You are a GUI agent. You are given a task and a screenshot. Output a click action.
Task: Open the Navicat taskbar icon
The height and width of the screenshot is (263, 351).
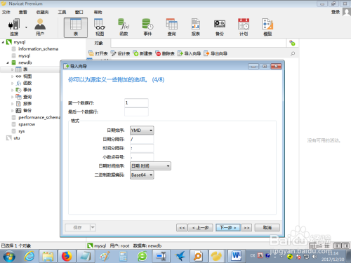pos(216,256)
